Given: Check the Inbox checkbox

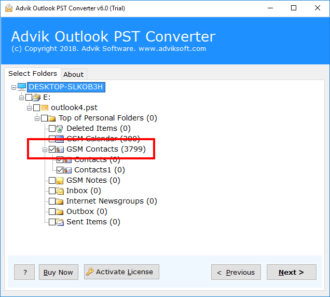Looking at the screenshot, I should 52,191.
